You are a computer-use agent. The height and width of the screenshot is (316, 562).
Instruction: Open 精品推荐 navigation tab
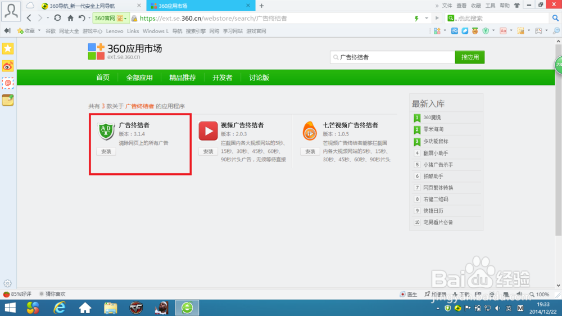point(183,78)
